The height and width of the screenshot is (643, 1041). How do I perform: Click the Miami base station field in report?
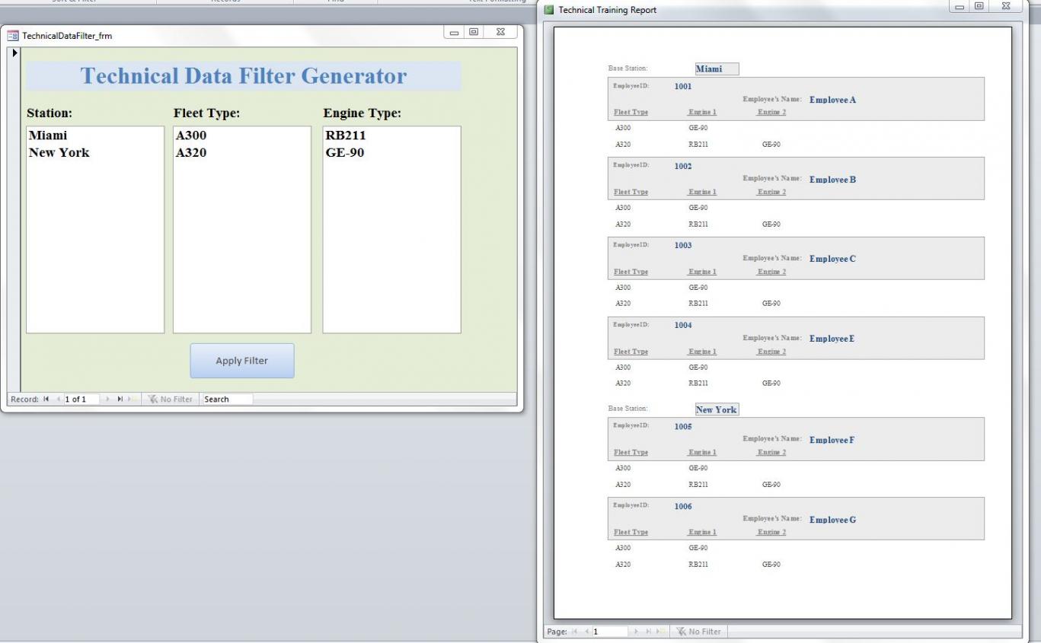717,69
